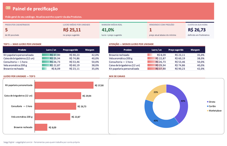Click the TOP 5 — MAIS LUCRO POR UNIDADE heading
Screen dimensions: 227x146
(22, 44)
